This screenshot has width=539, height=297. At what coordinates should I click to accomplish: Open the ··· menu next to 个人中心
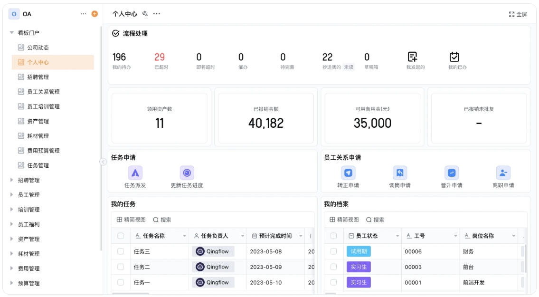pyautogui.click(x=157, y=14)
